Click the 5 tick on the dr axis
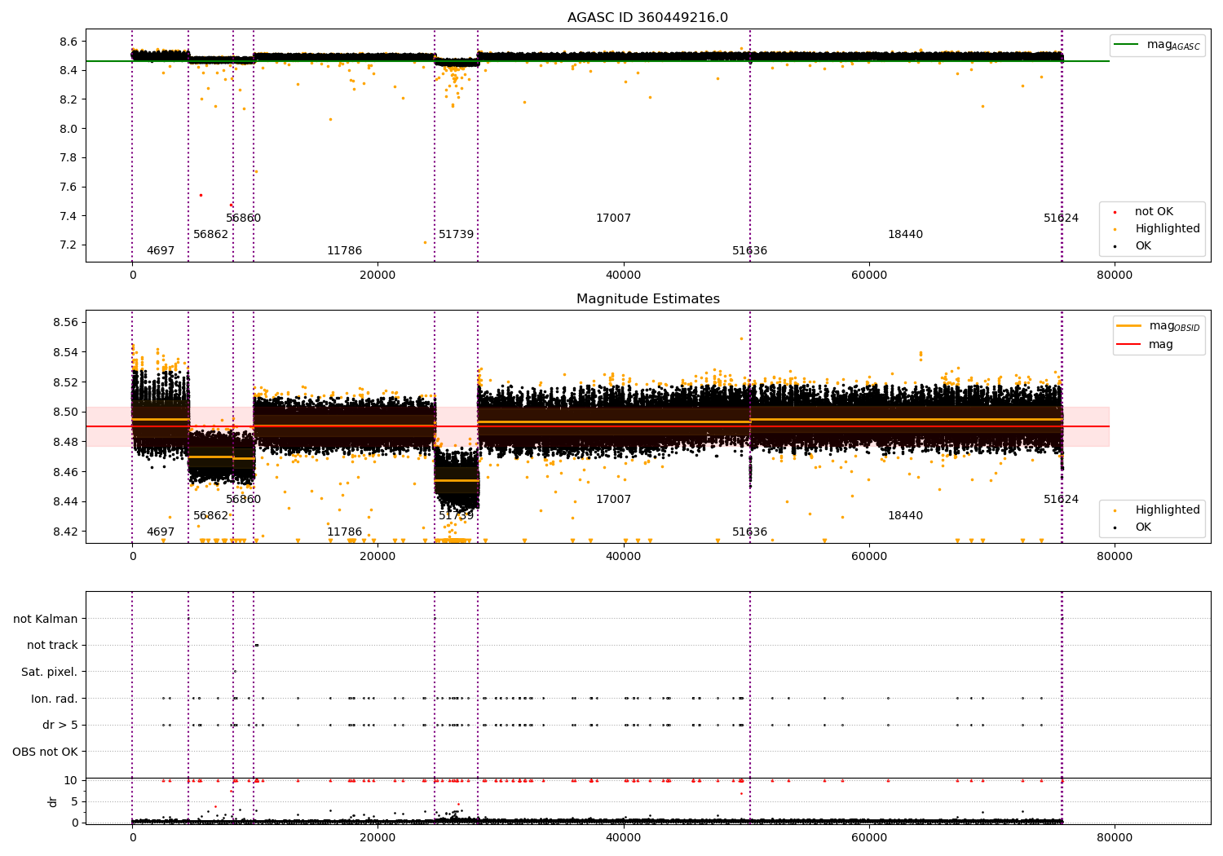 point(74,801)
